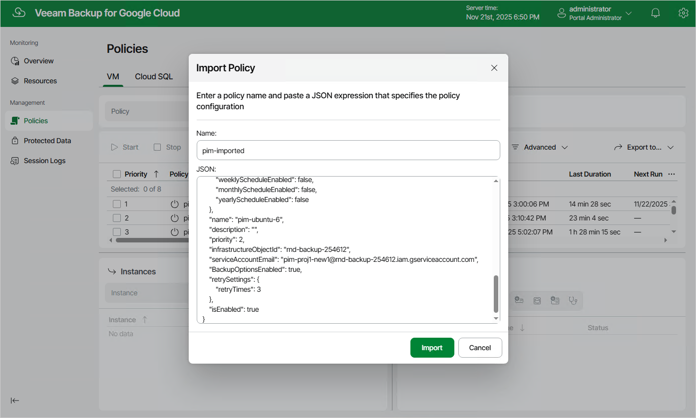
Task: Select the VM tab
Action: point(113,76)
